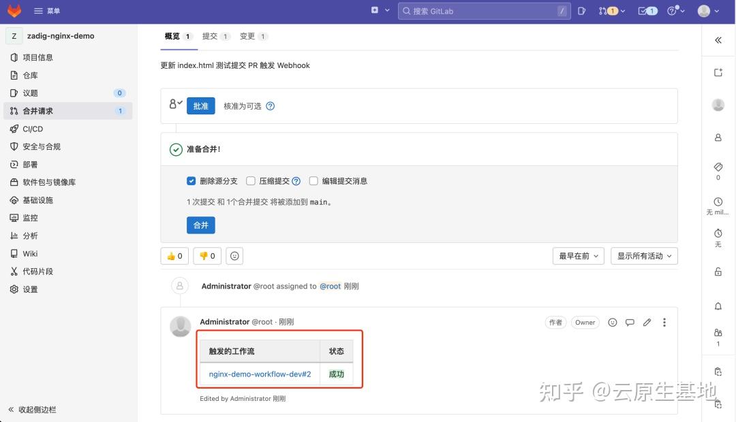Open the to-do list icon in top bar
Screen dimensions: 736x422
pos(643,11)
